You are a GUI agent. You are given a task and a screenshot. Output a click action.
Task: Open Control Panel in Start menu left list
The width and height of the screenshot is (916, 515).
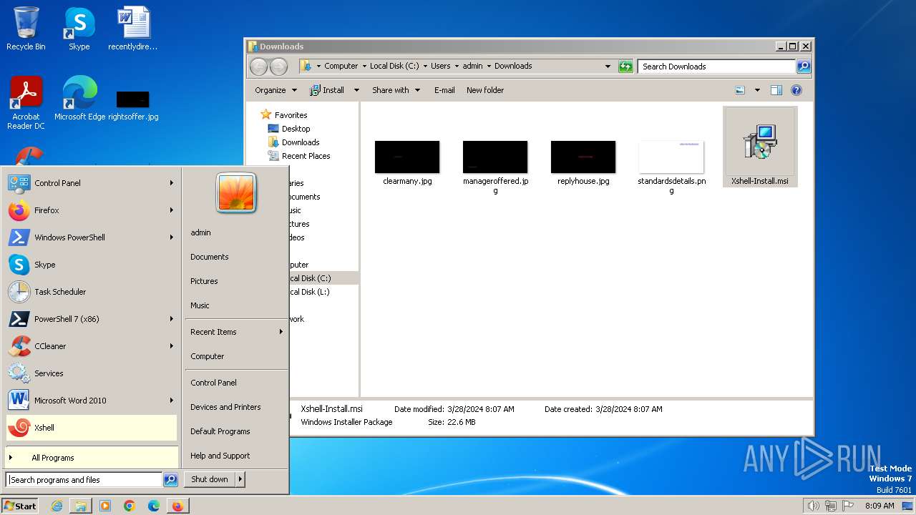pyautogui.click(x=91, y=183)
